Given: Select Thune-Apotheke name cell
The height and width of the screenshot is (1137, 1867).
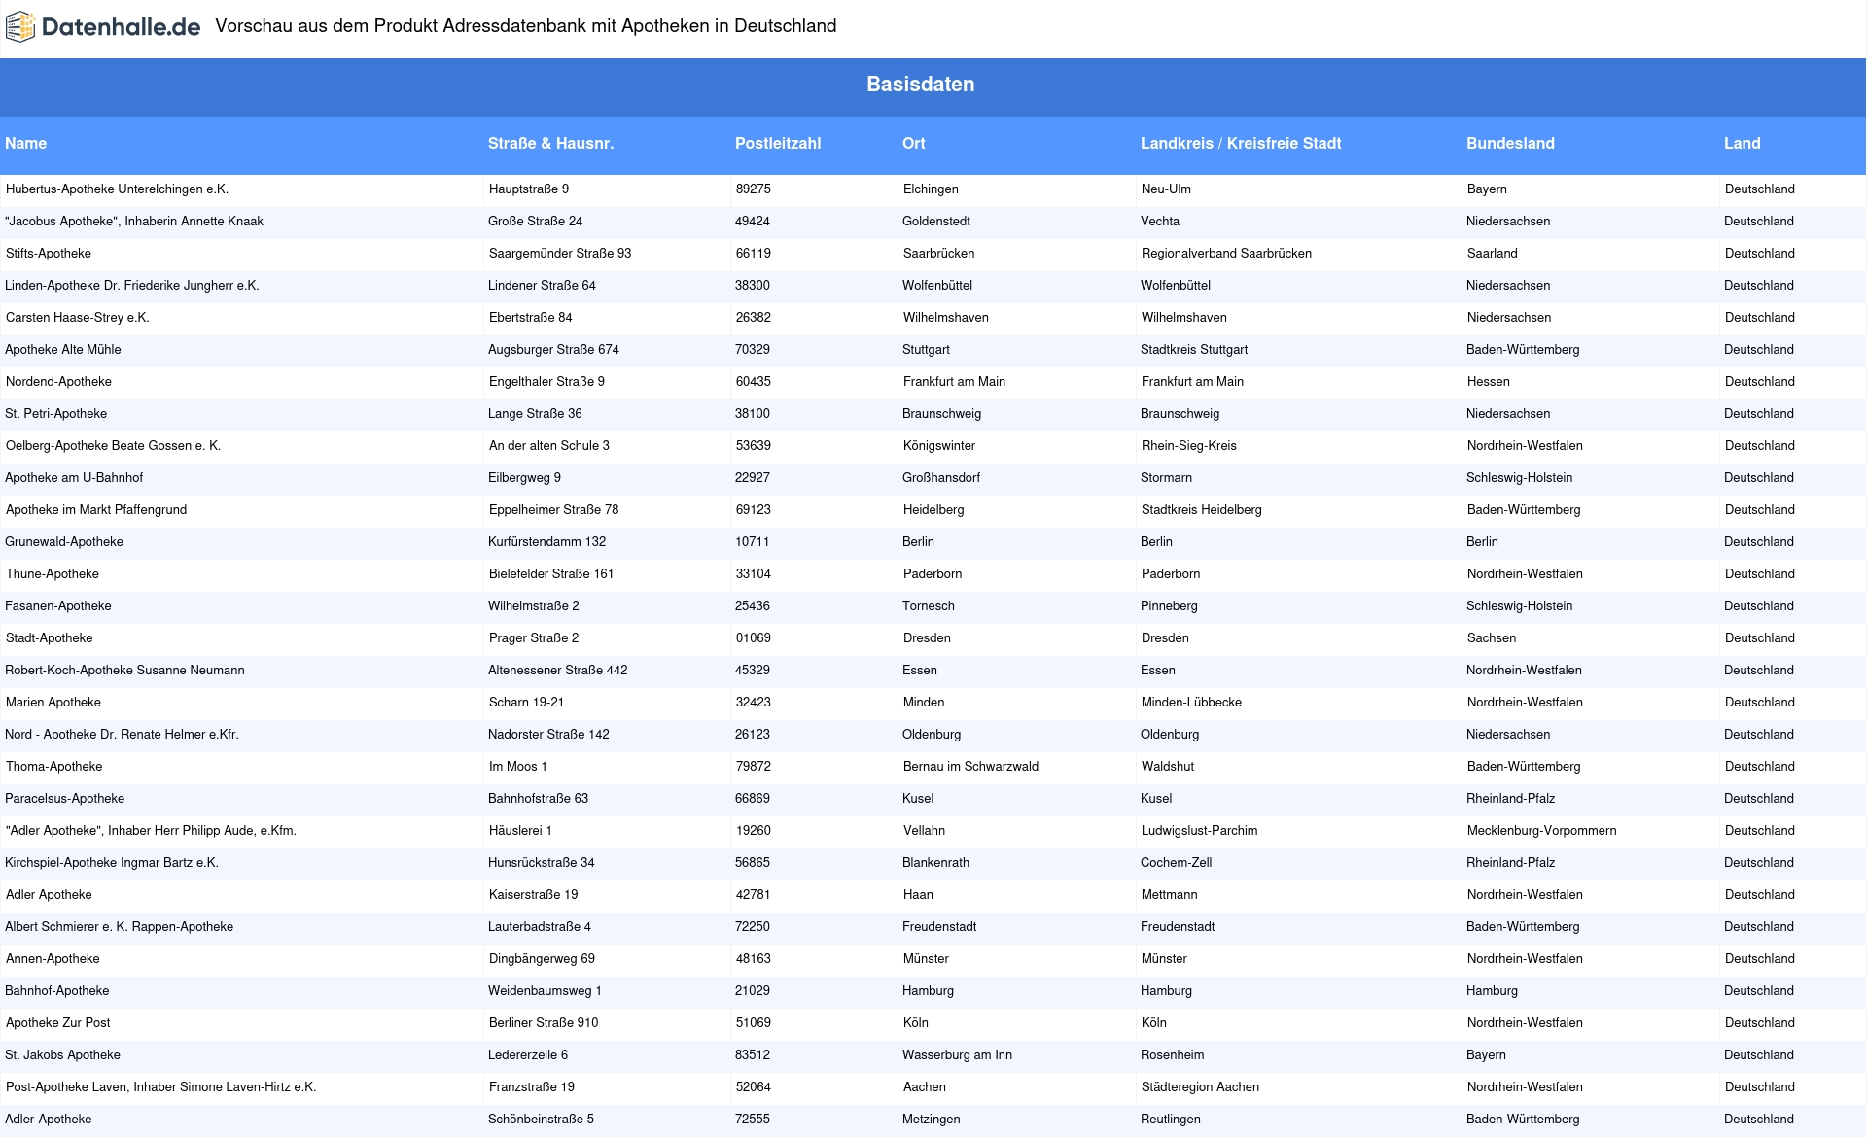Looking at the screenshot, I should [53, 574].
